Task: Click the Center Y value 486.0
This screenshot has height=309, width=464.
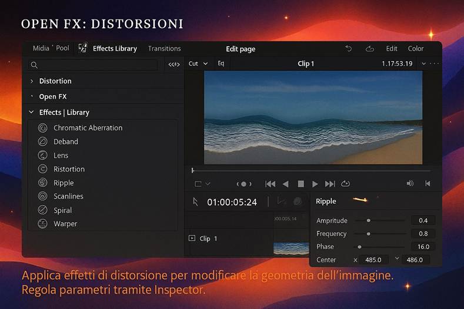Action: pyautogui.click(x=415, y=260)
